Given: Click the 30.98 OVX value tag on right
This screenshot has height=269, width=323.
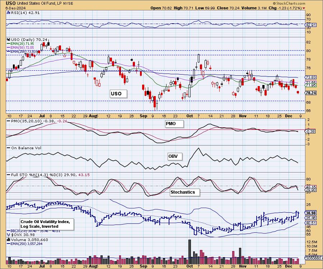Looking at the screenshot, I should tap(311, 213).
